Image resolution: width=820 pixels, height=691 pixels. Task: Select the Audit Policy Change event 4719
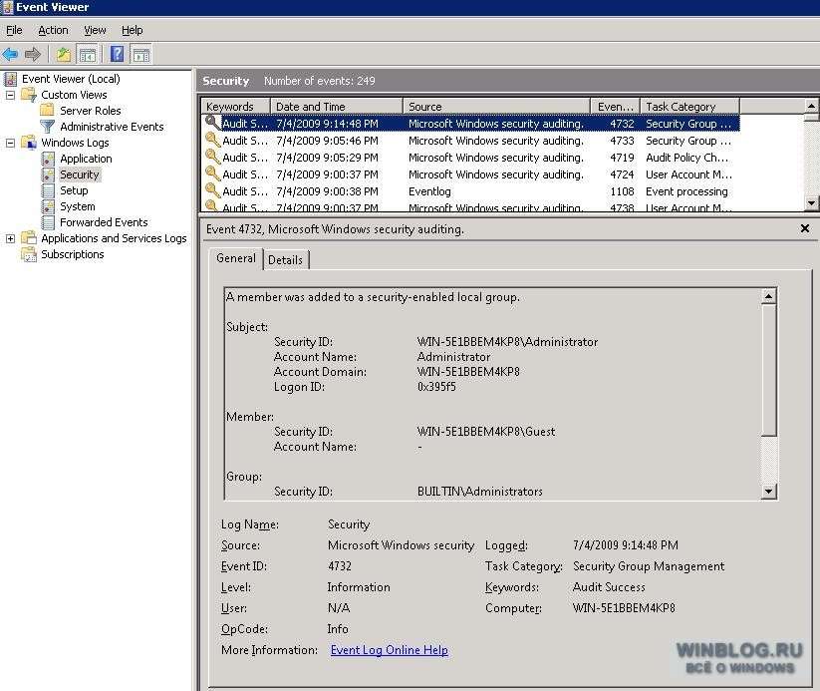[x=470, y=158]
